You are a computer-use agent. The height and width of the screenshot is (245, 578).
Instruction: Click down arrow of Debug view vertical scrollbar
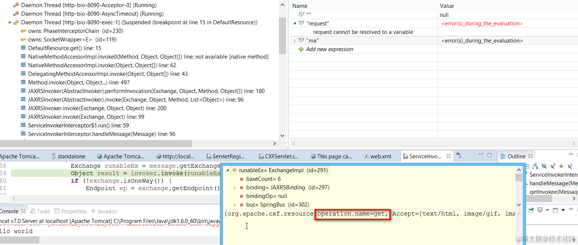(x=283, y=136)
